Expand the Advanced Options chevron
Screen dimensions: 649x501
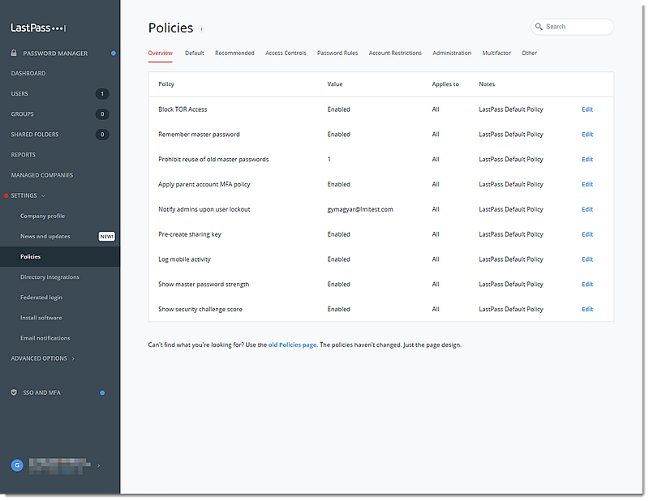click(73, 358)
